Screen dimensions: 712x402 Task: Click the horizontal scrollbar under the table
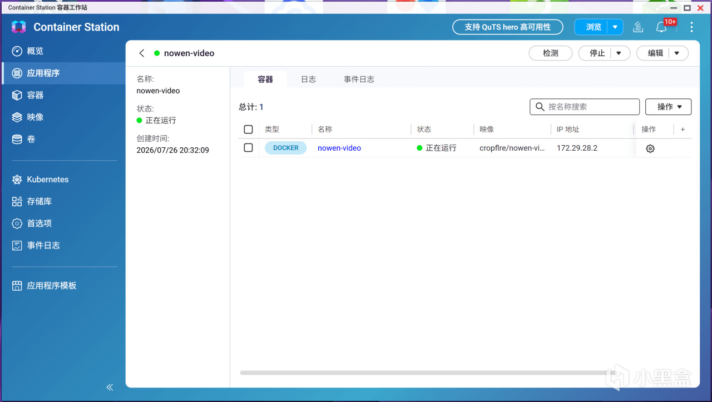[x=427, y=373]
